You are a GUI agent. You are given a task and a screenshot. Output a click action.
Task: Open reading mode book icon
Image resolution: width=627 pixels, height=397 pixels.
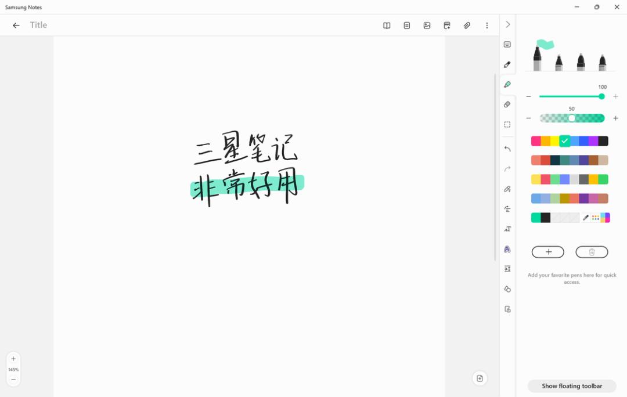click(x=387, y=25)
